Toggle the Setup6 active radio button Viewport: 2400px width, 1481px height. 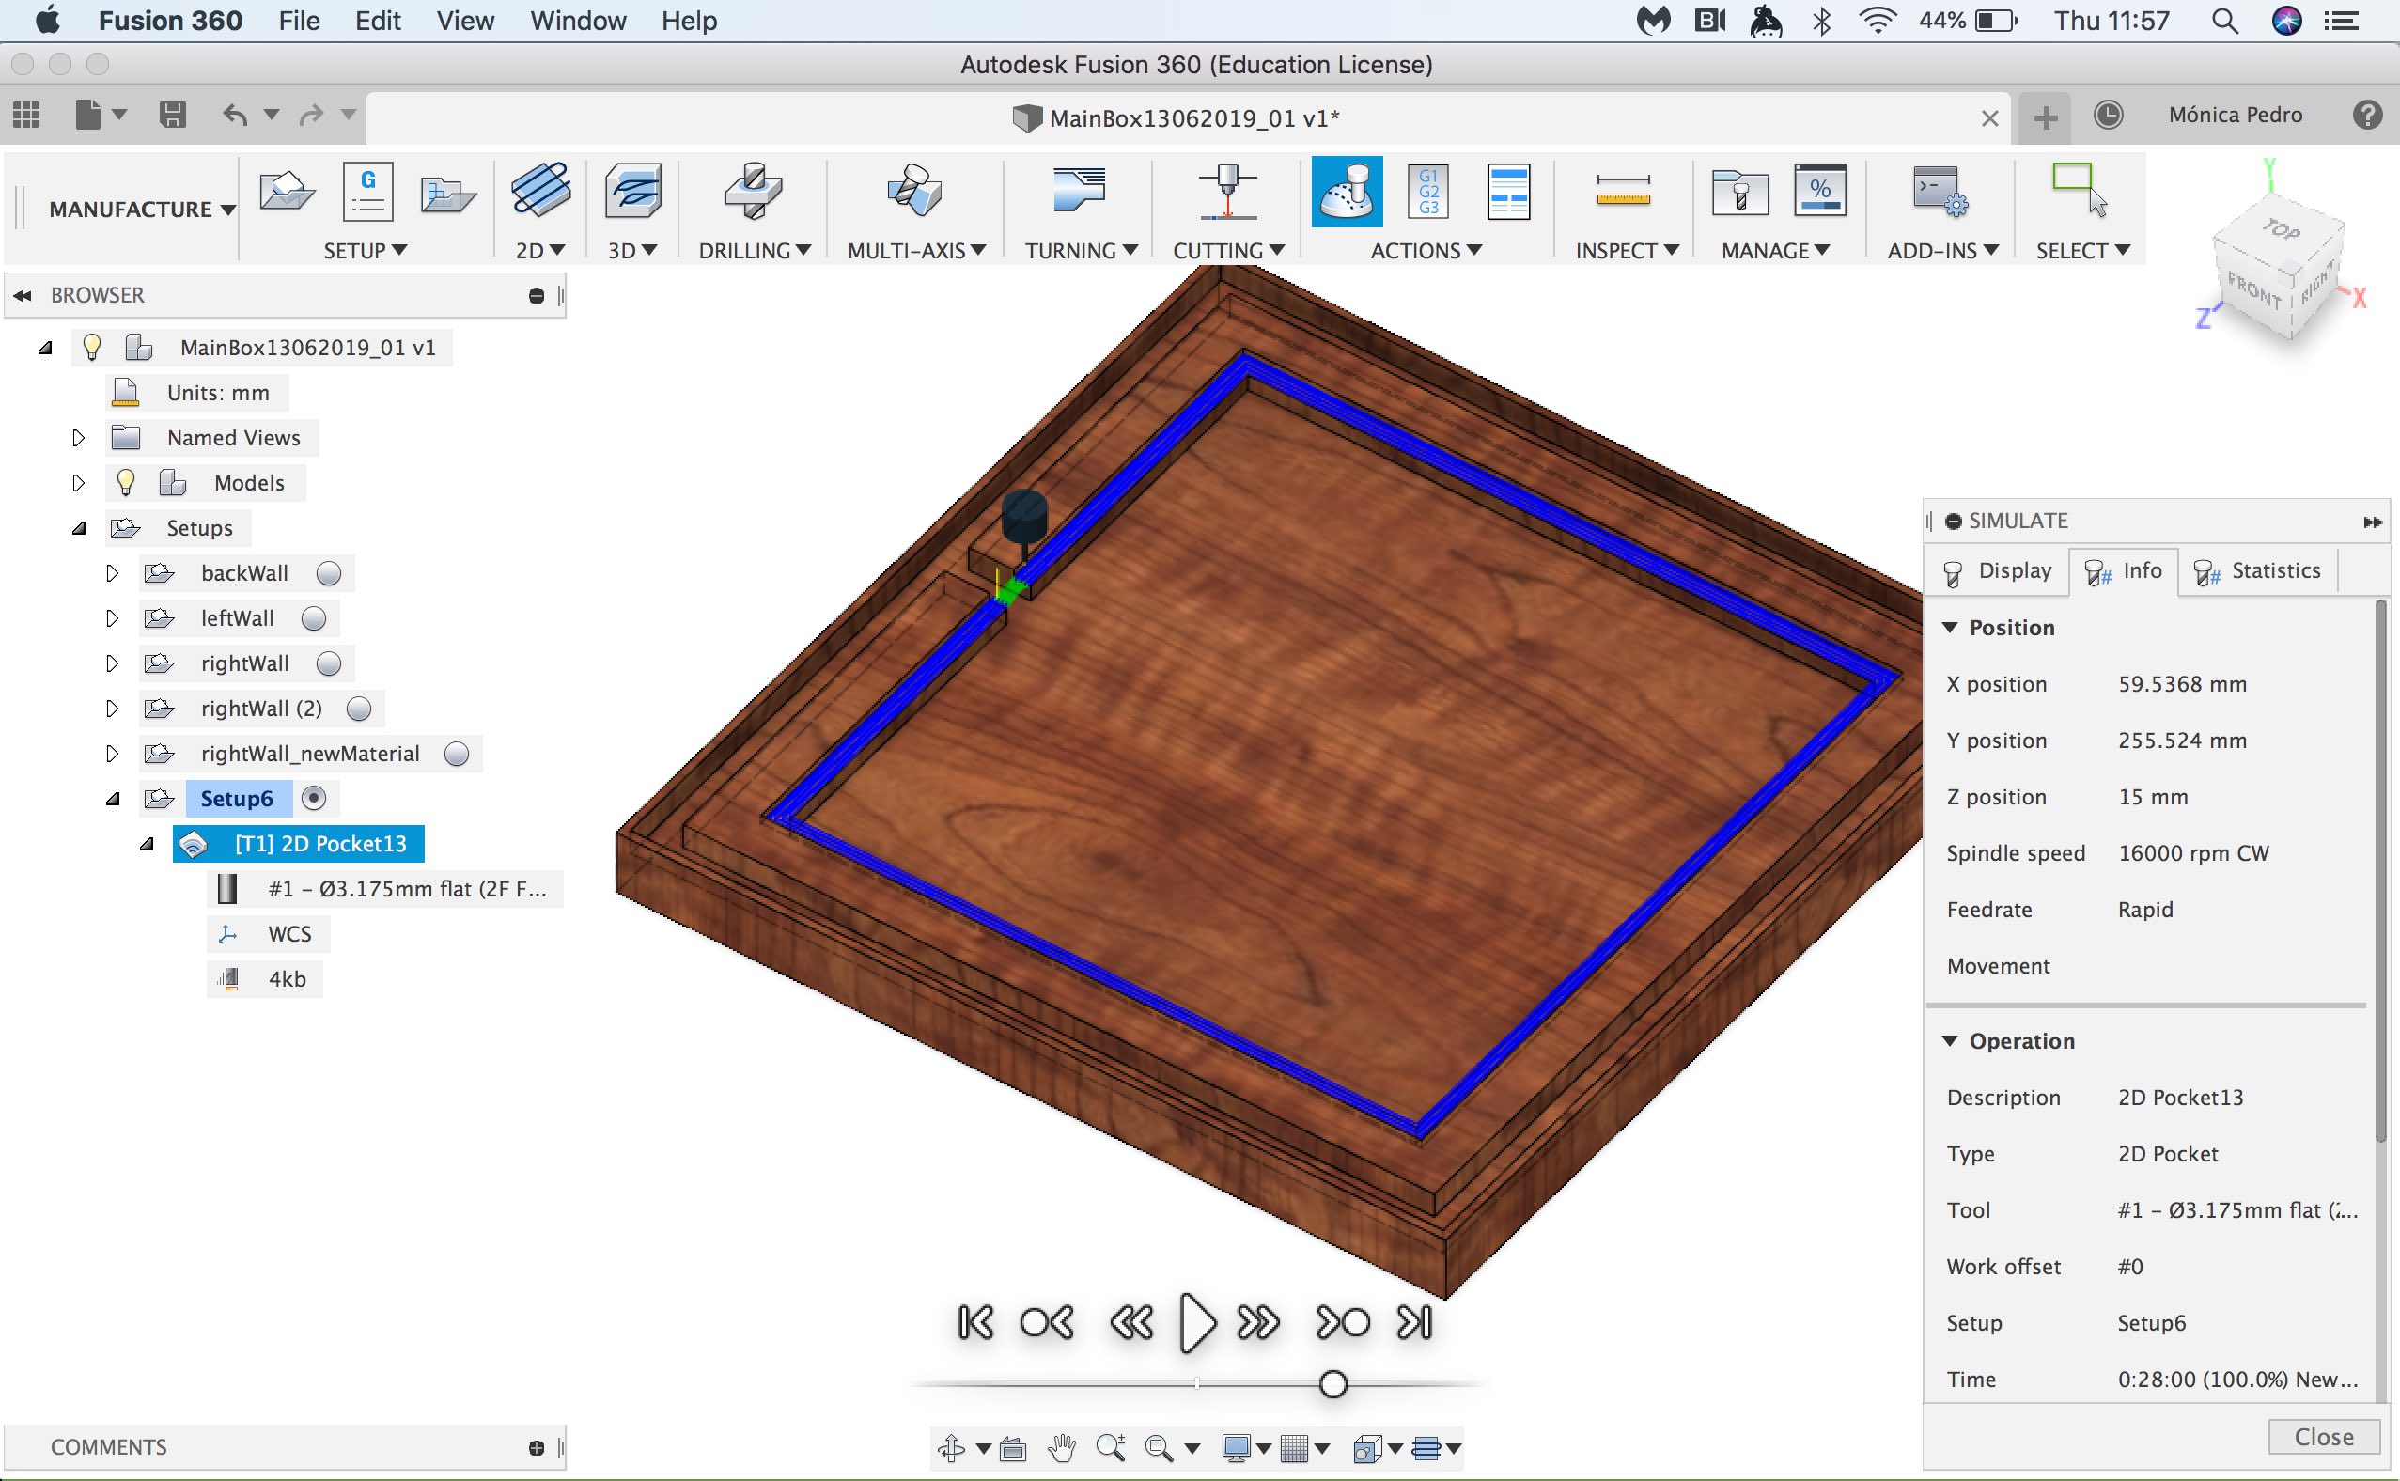tap(313, 798)
